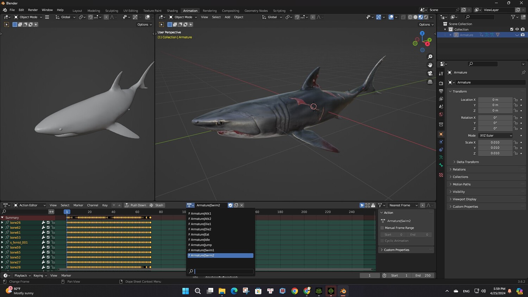528x297 pixels.
Task: Open the Action Editor mode dropdown
Action: [30, 205]
